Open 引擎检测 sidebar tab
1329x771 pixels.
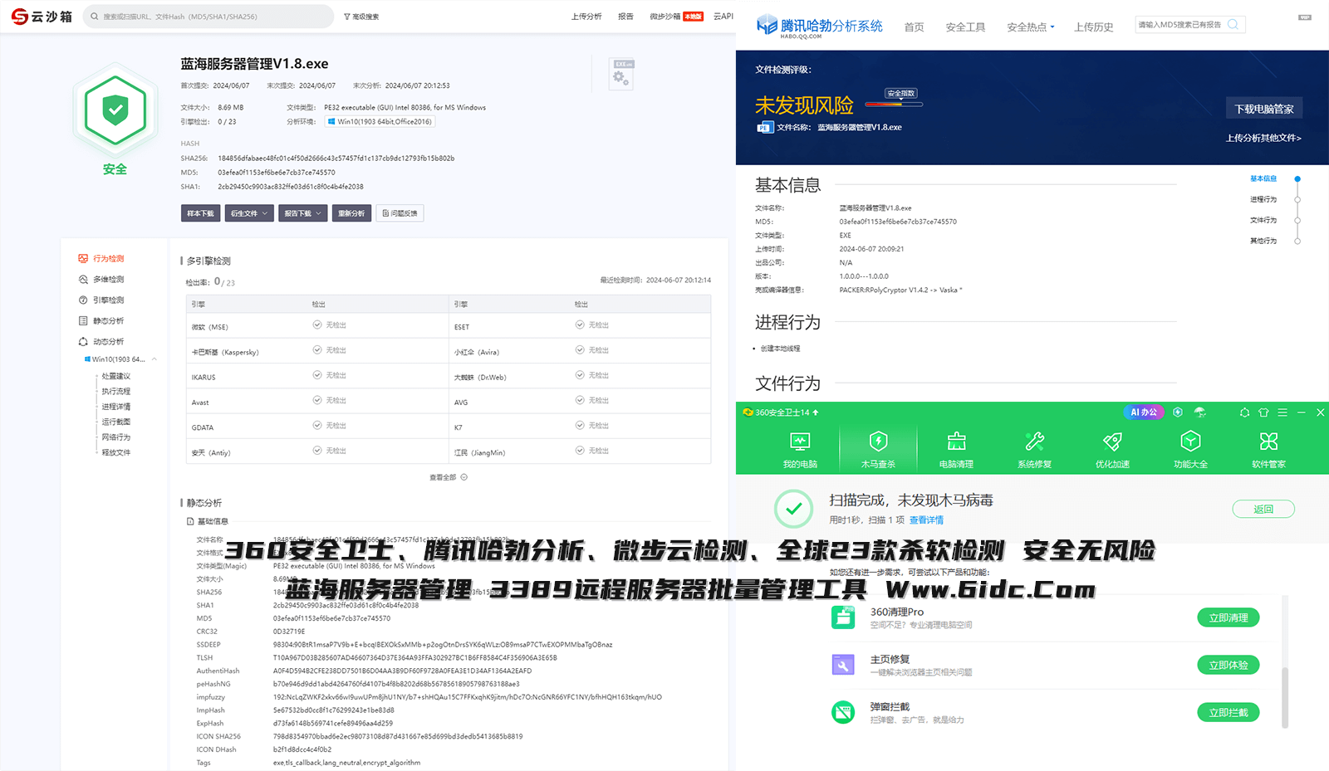point(101,300)
